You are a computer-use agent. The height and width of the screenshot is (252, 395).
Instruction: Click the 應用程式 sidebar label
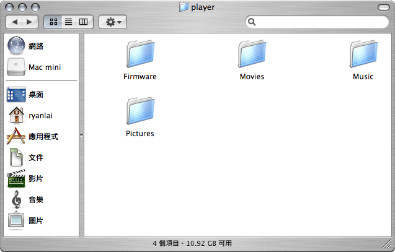[43, 137]
